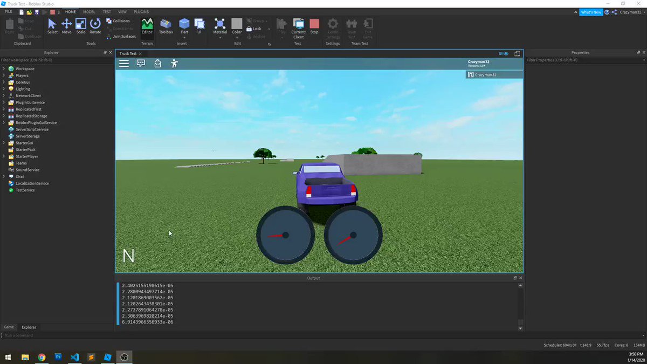Click the Color swatch in Edit group
Screen dimensions: 647x364
(237, 23)
